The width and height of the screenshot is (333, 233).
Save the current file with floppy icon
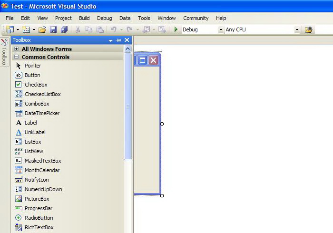(x=53, y=29)
